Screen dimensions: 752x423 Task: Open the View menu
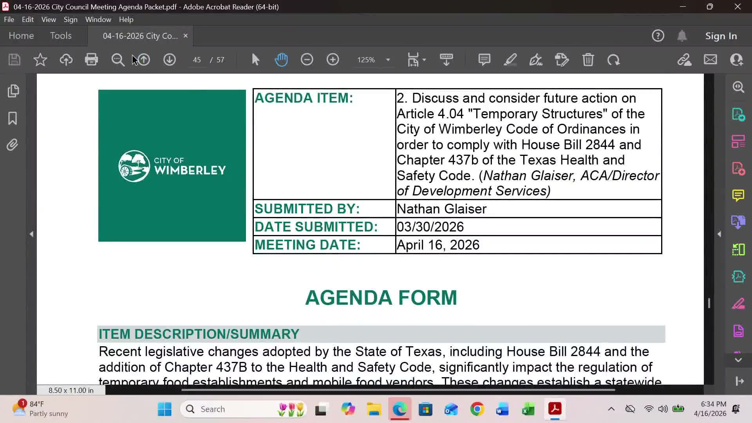(49, 19)
